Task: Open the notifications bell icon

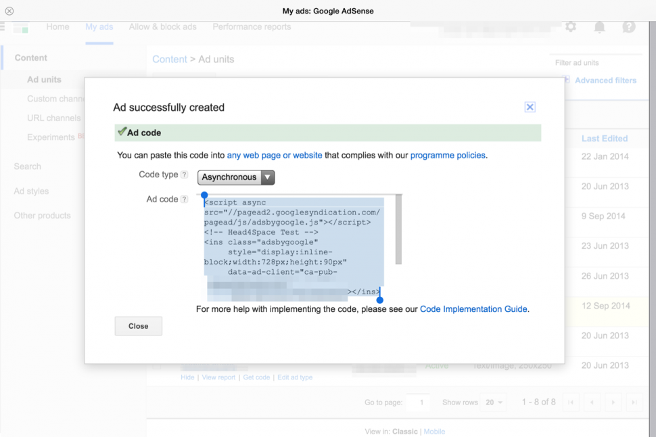Action: click(x=599, y=27)
